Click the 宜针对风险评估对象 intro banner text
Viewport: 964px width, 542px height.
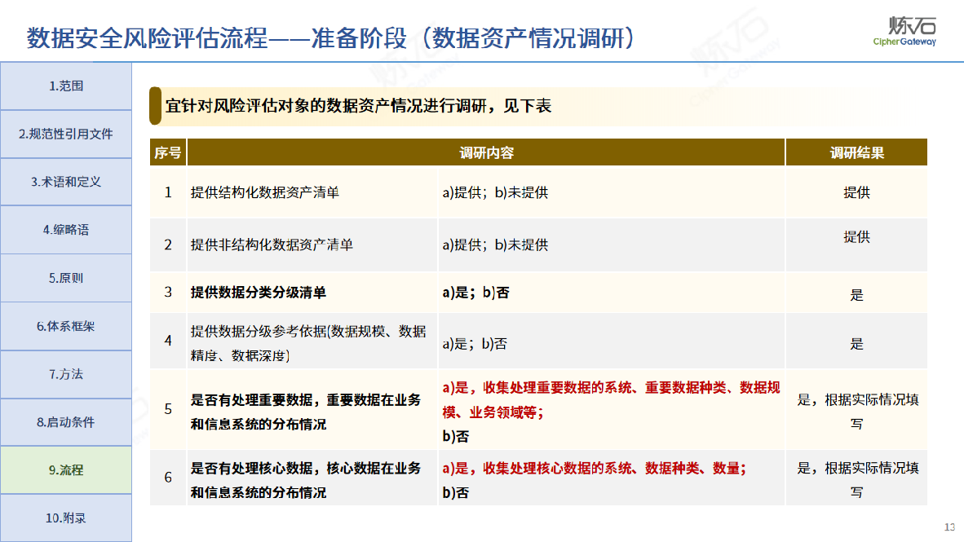tap(358, 106)
